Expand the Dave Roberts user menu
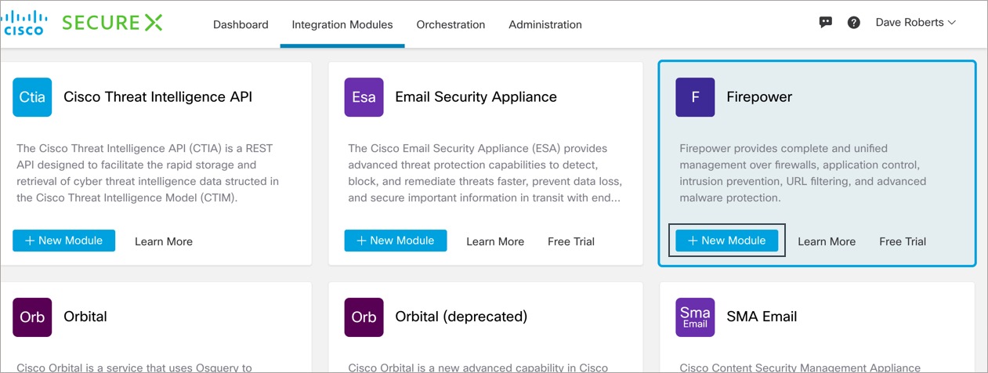988x373 pixels. coord(915,23)
